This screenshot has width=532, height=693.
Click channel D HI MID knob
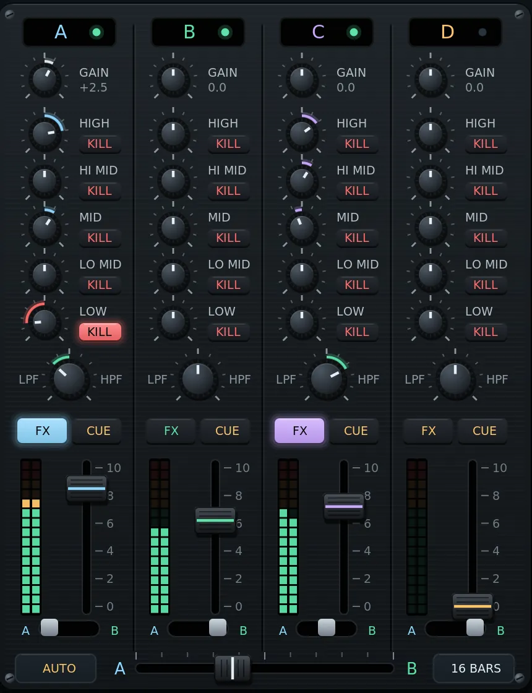(431, 181)
